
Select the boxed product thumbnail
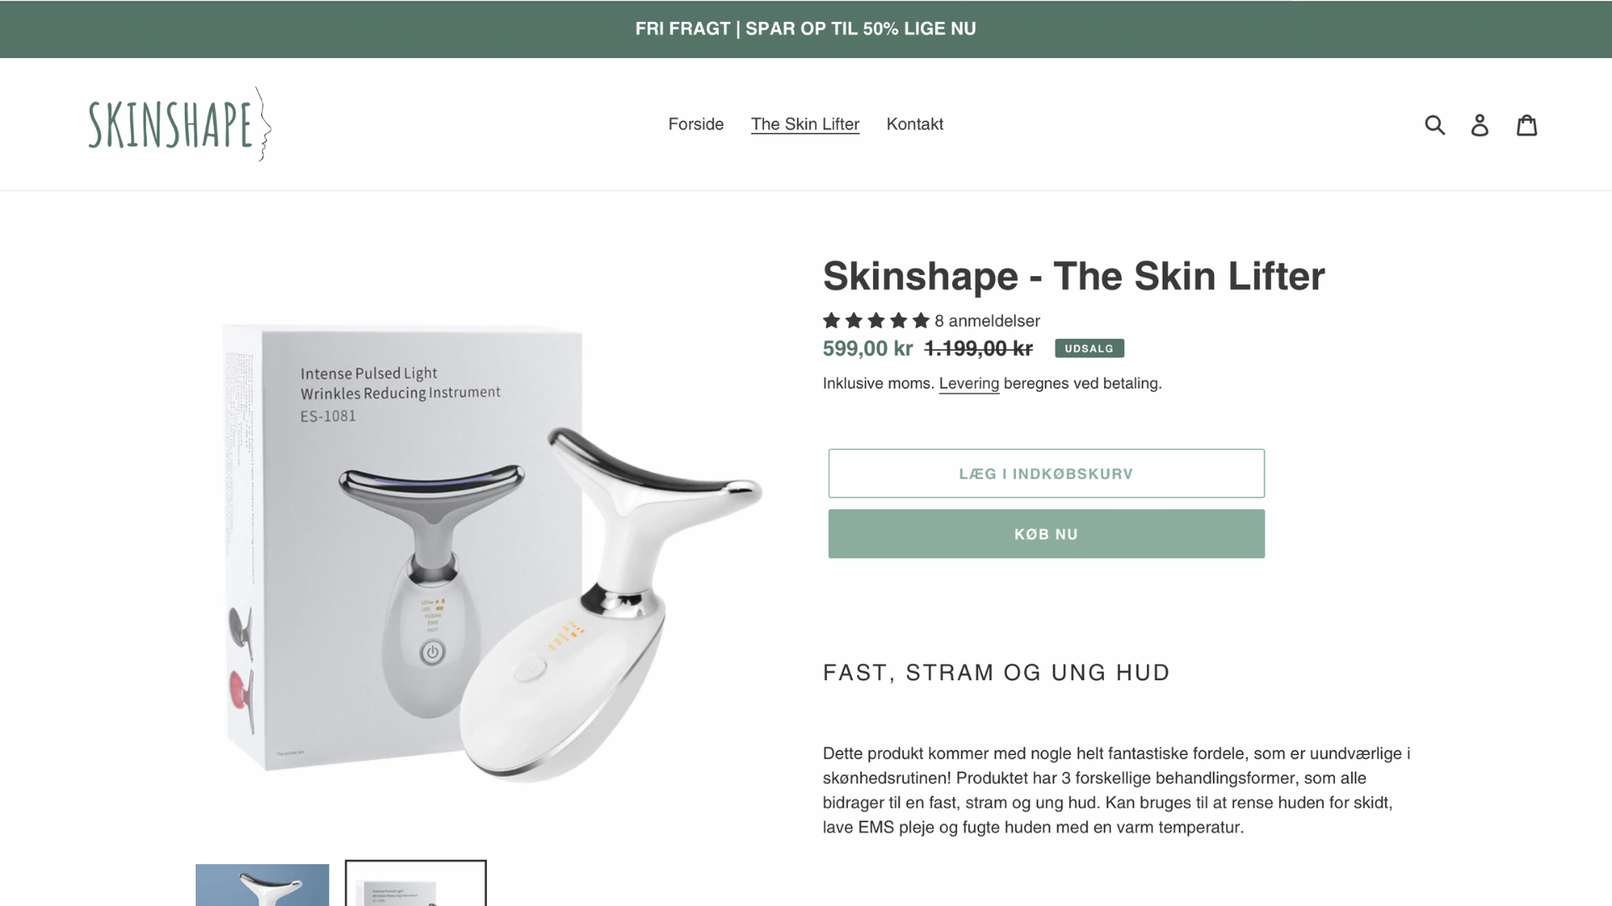coord(416,883)
